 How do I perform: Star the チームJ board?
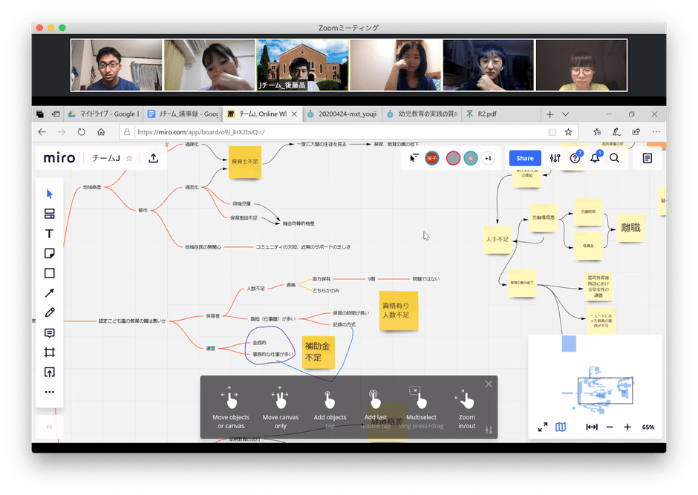point(129,158)
